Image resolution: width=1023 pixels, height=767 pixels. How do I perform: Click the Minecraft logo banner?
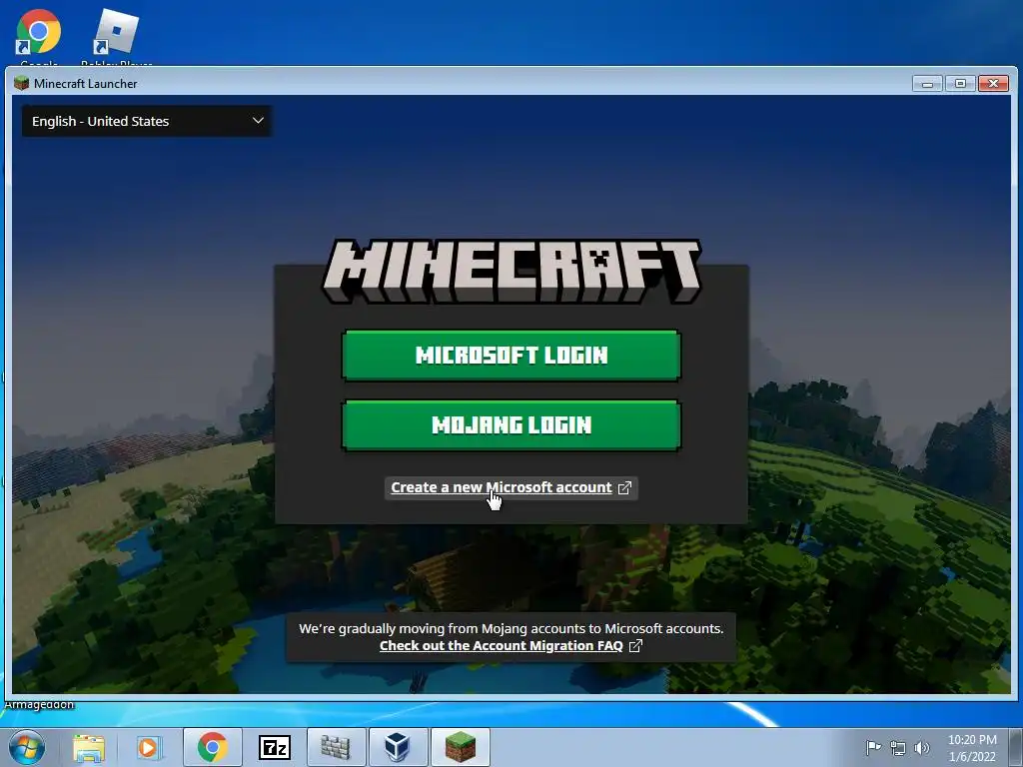[x=511, y=271]
